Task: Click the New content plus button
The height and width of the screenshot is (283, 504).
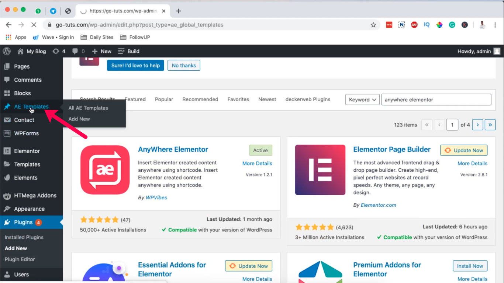Action: (x=101, y=51)
